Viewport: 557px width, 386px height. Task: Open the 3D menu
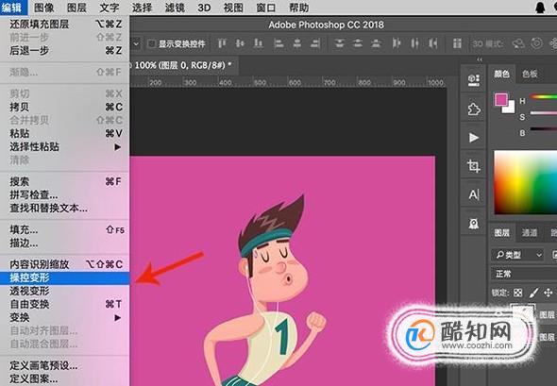coord(204,8)
